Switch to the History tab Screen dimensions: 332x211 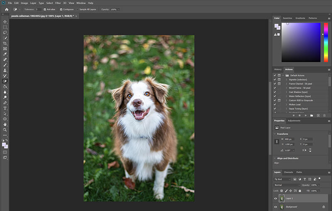click(278, 69)
